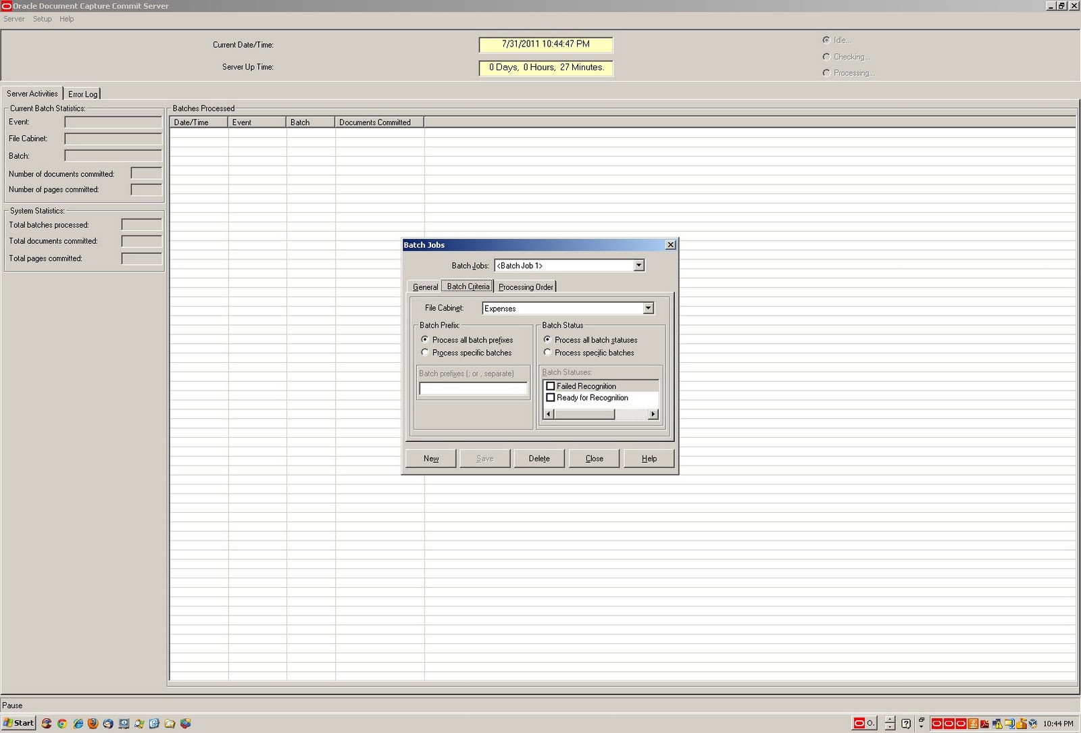Open the Batch Jobs dropdown list
1081x733 pixels.
click(638, 266)
